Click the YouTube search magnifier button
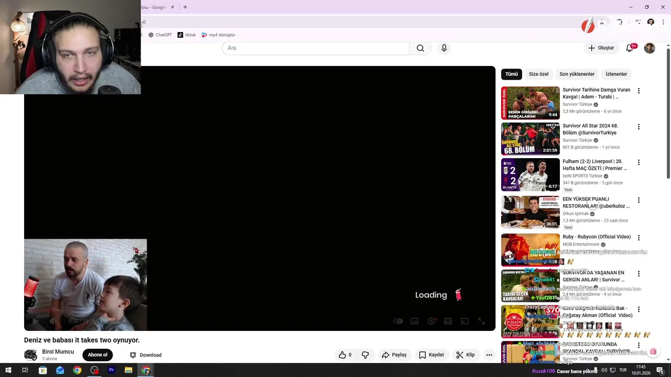Viewport: 671px width, 377px height. click(420, 48)
